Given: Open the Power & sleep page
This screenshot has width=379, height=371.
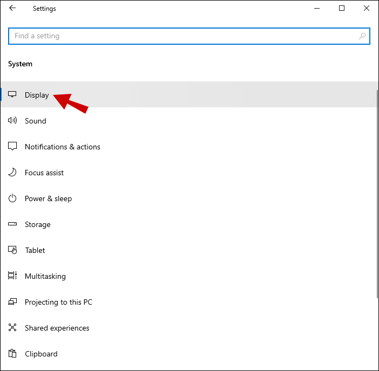Looking at the screenshot, I should (48, 198).
